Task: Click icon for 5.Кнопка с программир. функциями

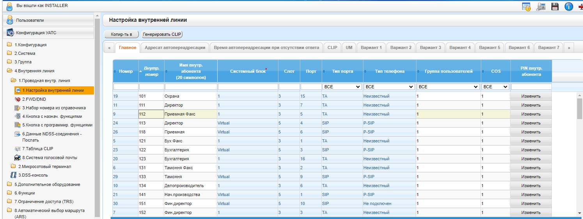Action: [x=18, y=125]
